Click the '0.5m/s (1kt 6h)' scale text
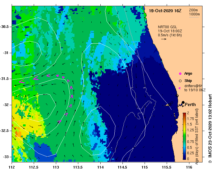Viewport: 215px width, 172px height. tap(170, 35)
